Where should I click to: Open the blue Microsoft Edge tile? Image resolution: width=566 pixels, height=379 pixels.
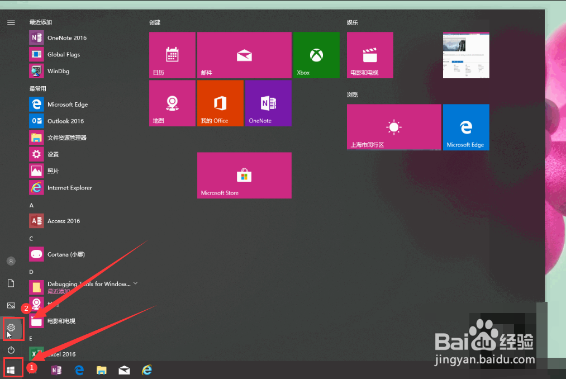tap(466, 127)
